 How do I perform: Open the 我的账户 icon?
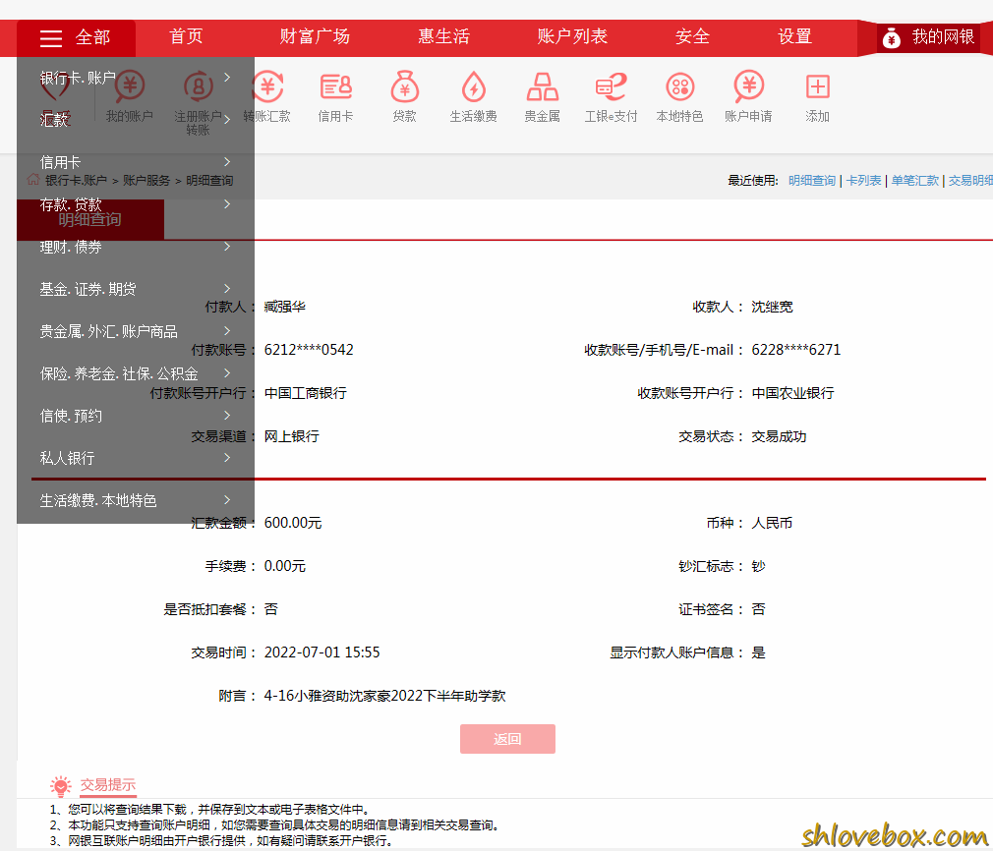pos(129,86)
